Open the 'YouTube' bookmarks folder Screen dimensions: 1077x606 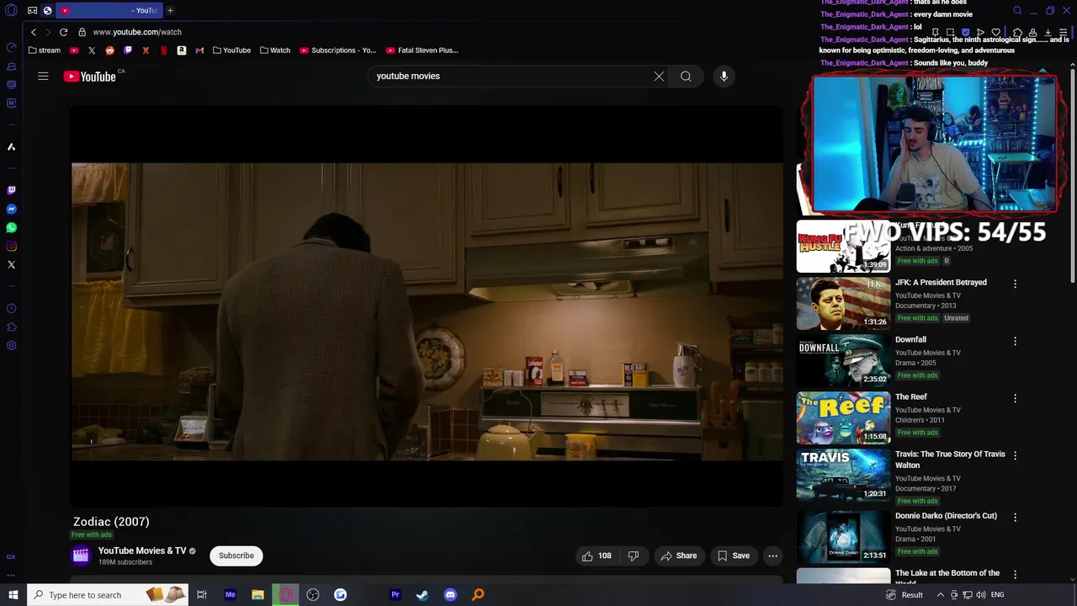(231, 50)
